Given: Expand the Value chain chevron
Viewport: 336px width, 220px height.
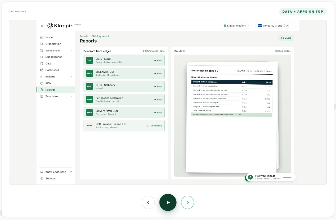Looking at the screenshot, I should click(x=71, y=51).
